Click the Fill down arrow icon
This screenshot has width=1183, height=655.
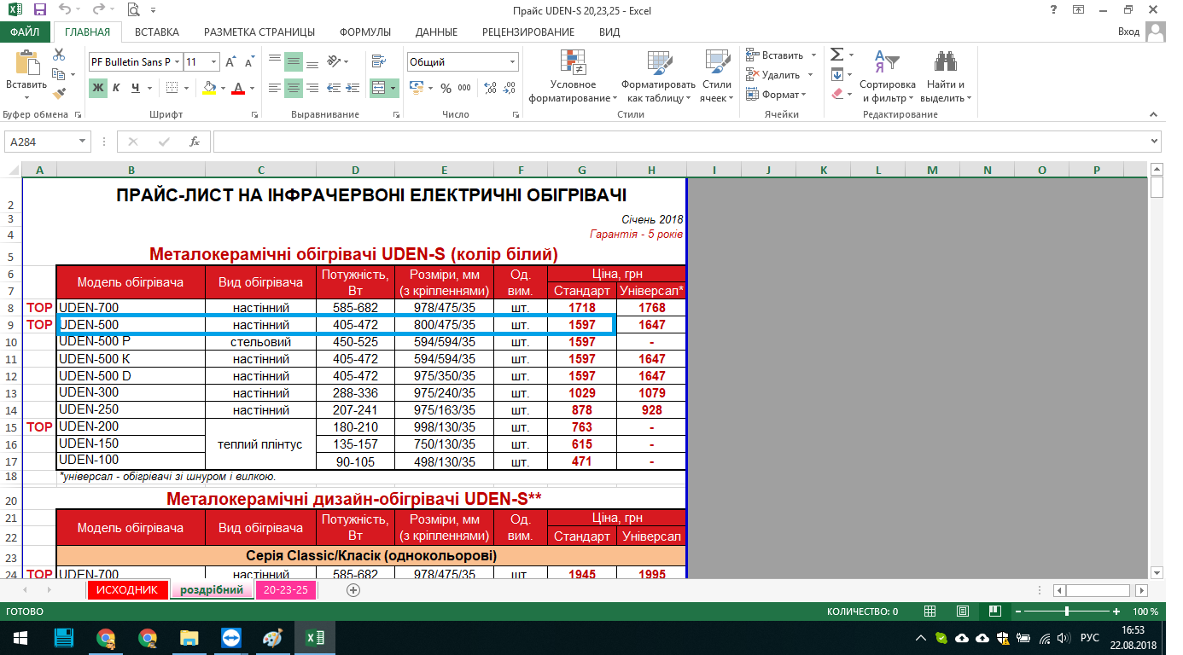[x=837, y=75]
